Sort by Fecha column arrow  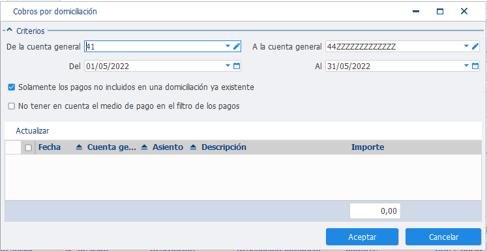pyautogui.click(x=79, y=147)
